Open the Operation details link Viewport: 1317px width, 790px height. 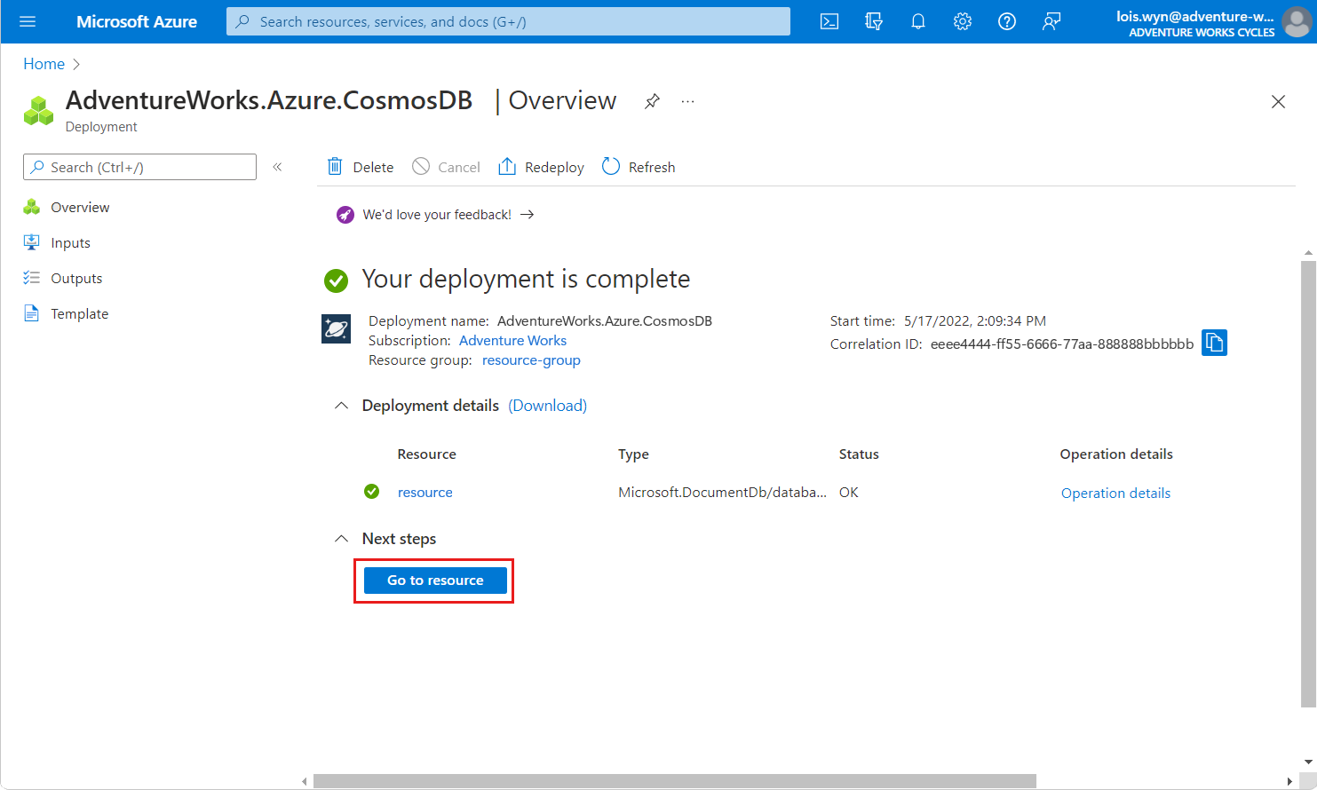(1115, 493)
